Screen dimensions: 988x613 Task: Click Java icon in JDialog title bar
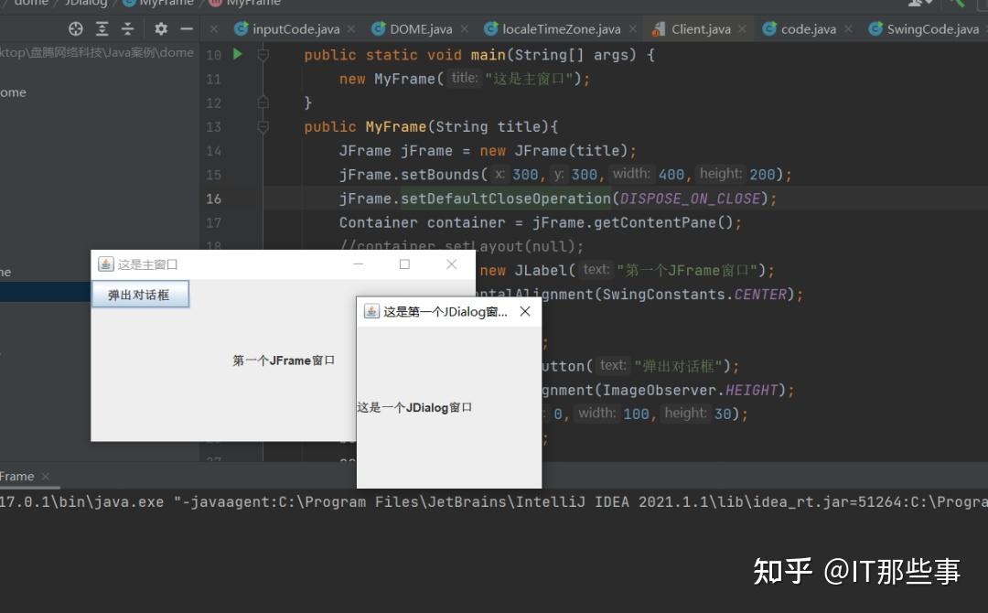371,311
